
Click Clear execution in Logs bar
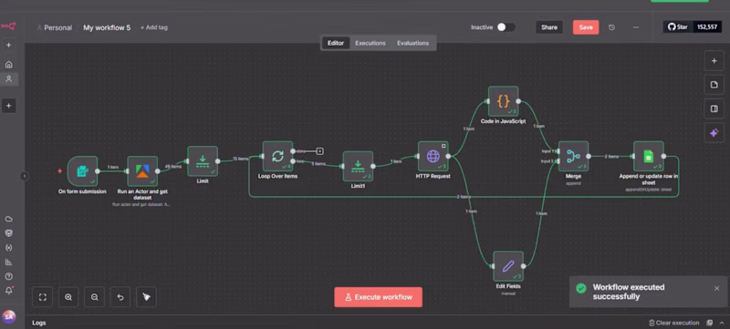(x=674, y=323)
